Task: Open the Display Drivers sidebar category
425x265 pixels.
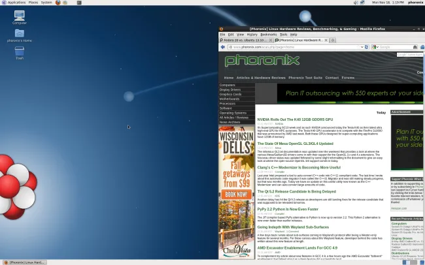Action: coord(237,89)
